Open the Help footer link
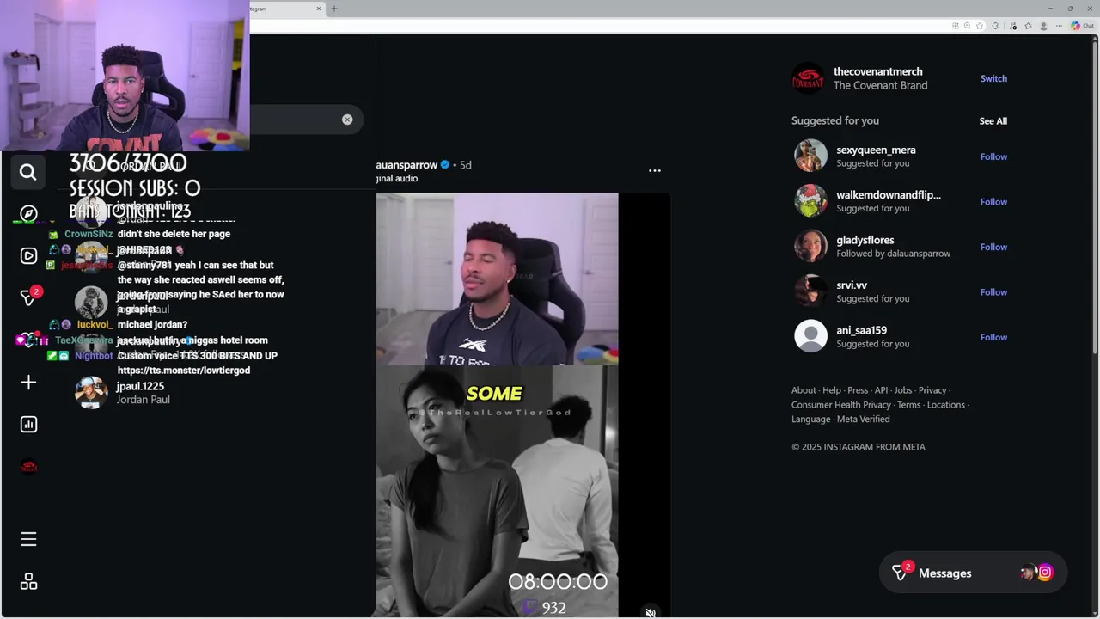The height and width of the screenshot is (619, 1100). 832,390
